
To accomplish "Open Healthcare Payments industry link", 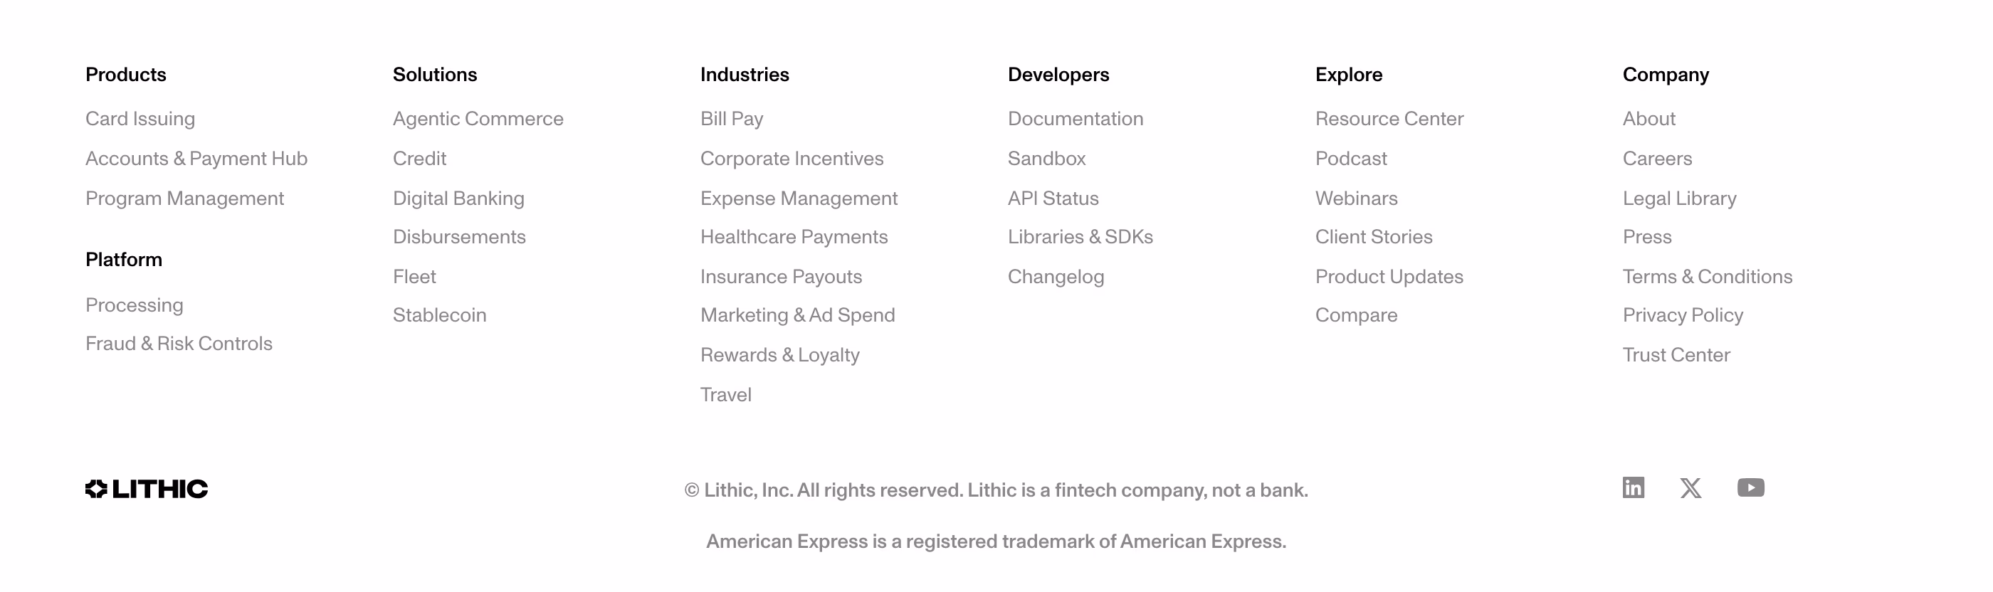I will coord(794,237).
